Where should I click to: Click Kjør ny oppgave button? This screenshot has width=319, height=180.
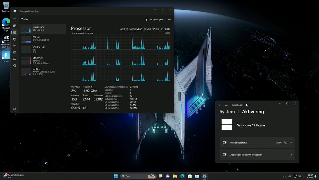point(154,19)
